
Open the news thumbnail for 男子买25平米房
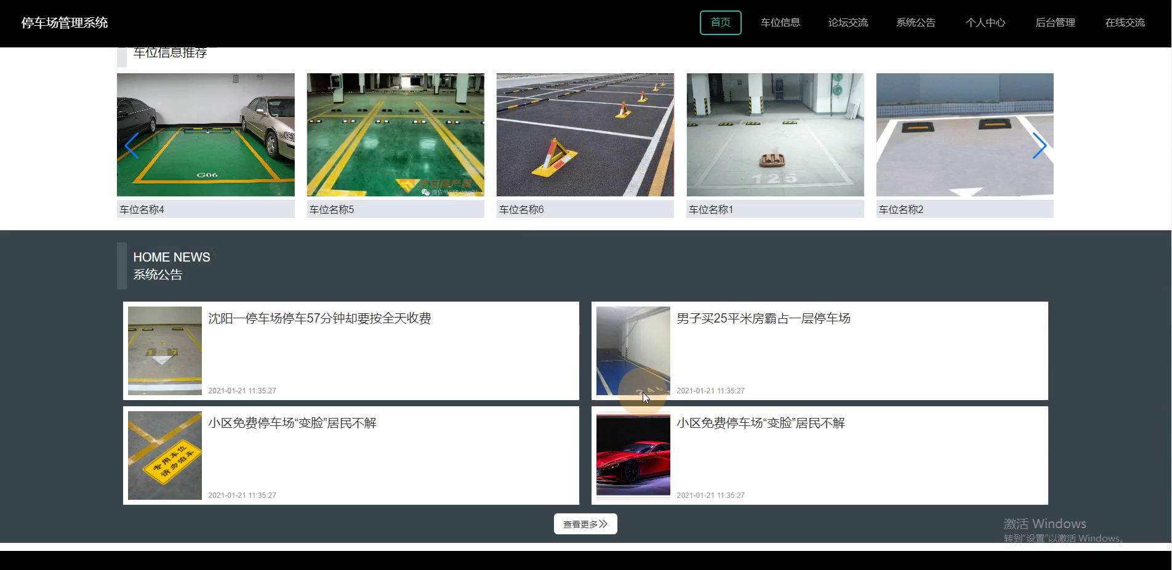click(633, 351)
